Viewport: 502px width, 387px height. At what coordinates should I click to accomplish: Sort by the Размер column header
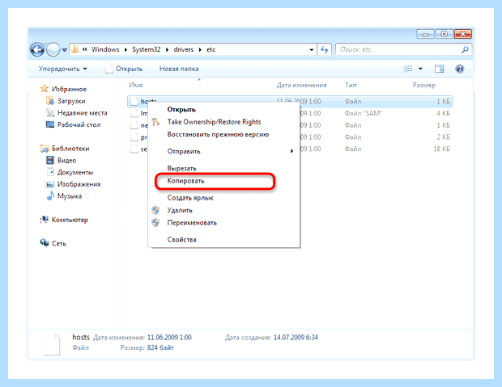(424, 85)
